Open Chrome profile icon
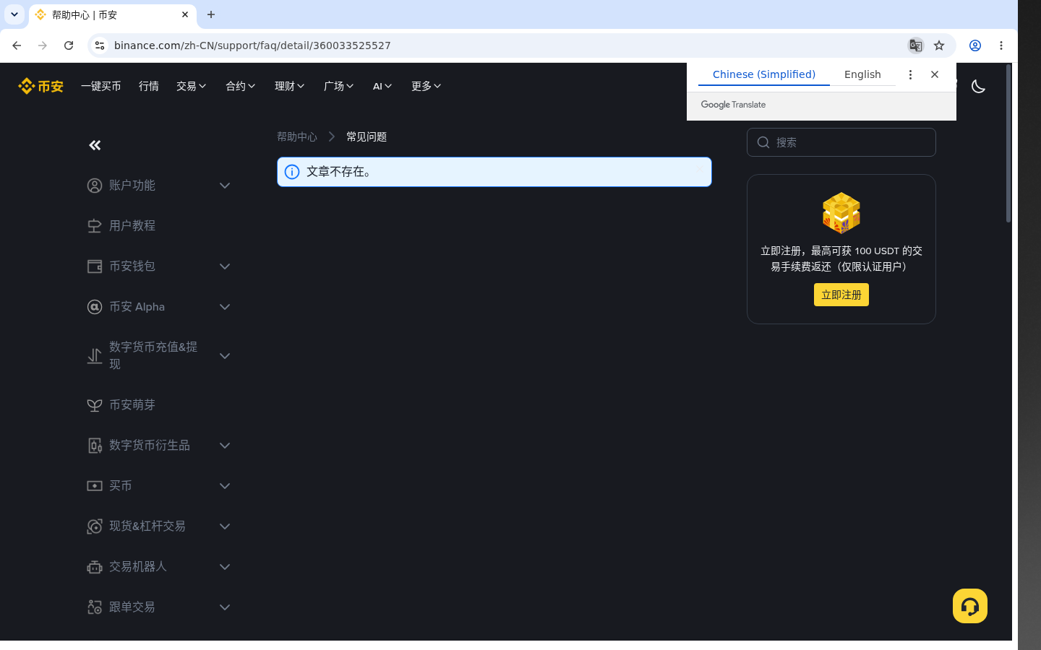1041x650 pixels. click(975, 45)
